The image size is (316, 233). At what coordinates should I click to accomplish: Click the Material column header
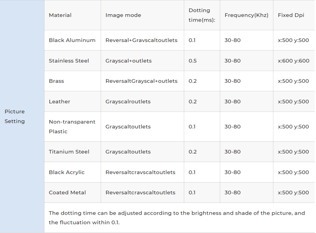pyautogui.click(x=60, y=15)
